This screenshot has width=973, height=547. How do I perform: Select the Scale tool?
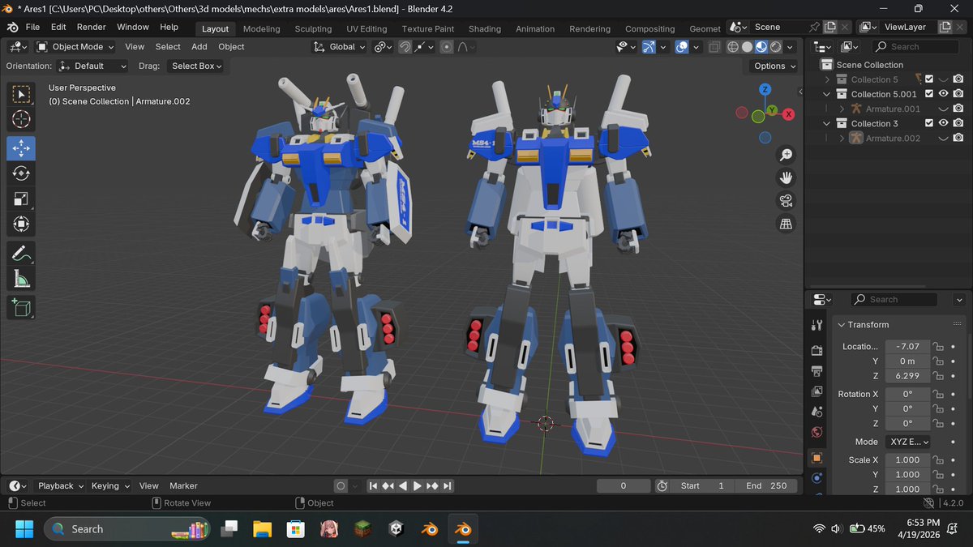pos(21,199)
